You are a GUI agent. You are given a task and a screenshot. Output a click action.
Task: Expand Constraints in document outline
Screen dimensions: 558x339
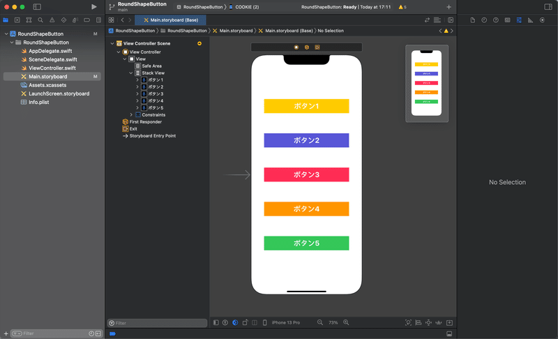(x=131, y=115)
